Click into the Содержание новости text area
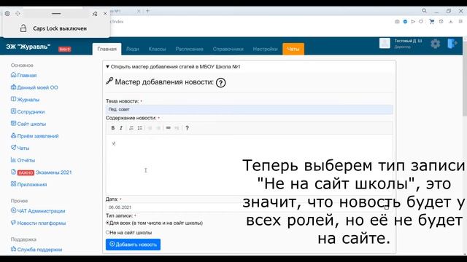 pyautogui.click(x=249, y=165)
